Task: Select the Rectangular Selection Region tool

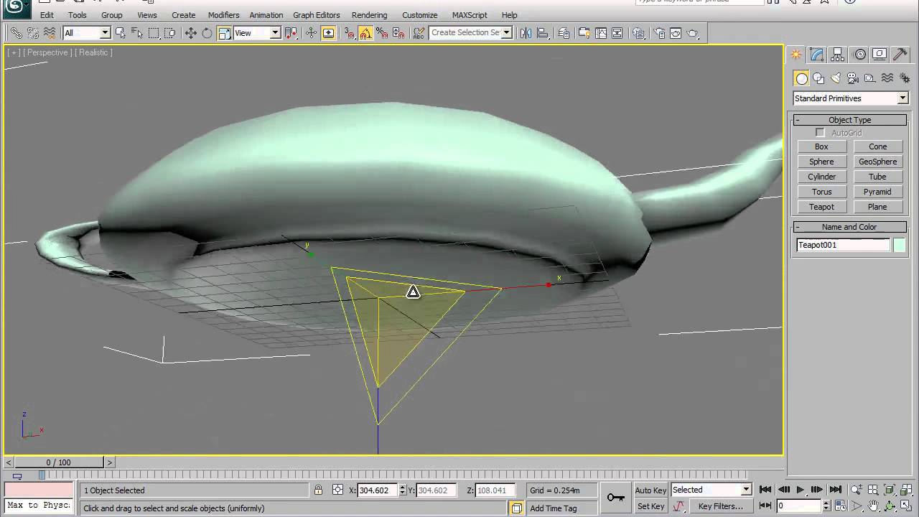Action: pos(154,33)
